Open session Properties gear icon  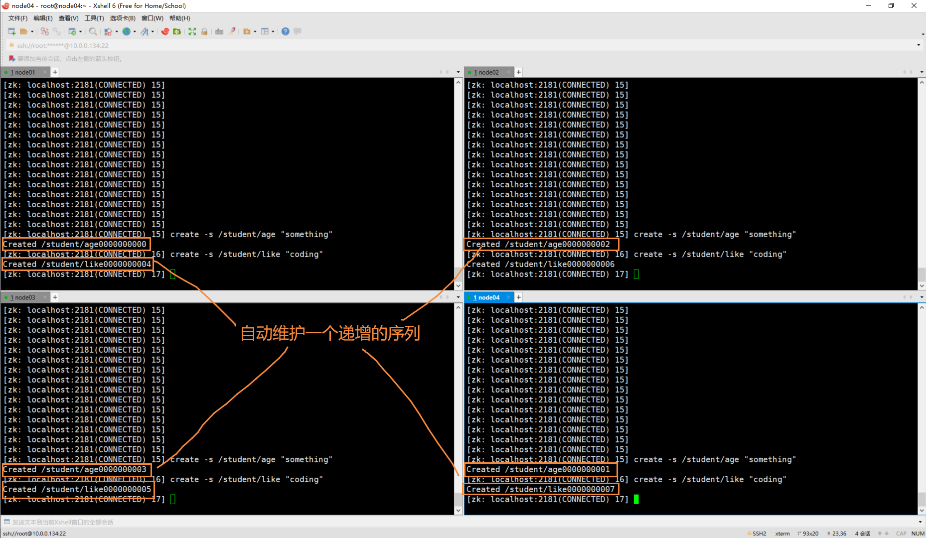click(72, 31)
